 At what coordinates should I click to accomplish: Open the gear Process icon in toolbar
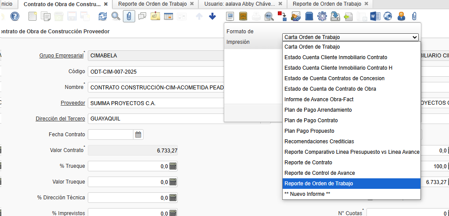point(322,17)
